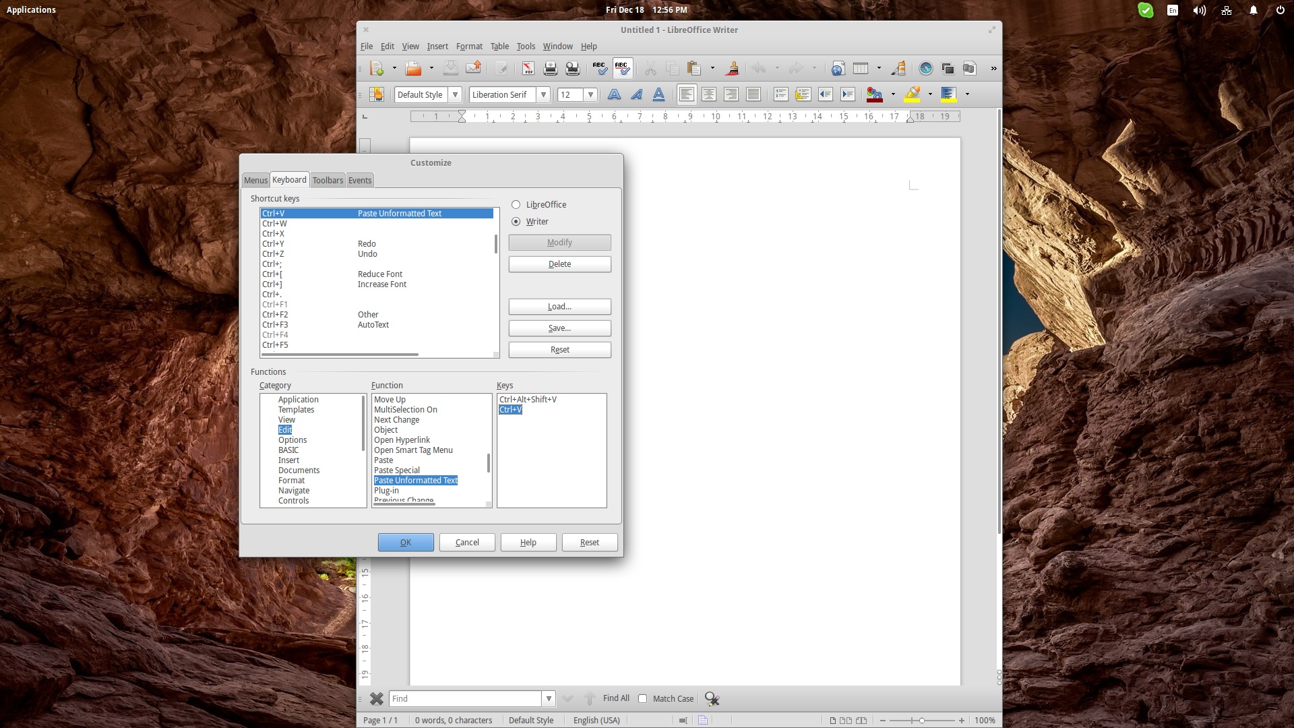
Task: Click the OK button in Customize dialog
Action: [406, 543]
